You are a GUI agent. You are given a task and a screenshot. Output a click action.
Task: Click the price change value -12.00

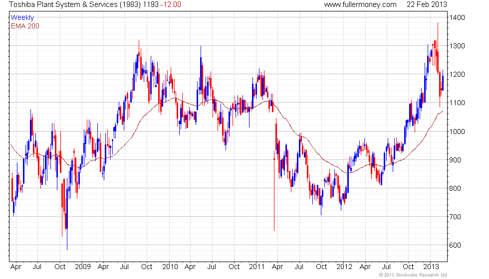pyautogui.click(x=171, y=4)
